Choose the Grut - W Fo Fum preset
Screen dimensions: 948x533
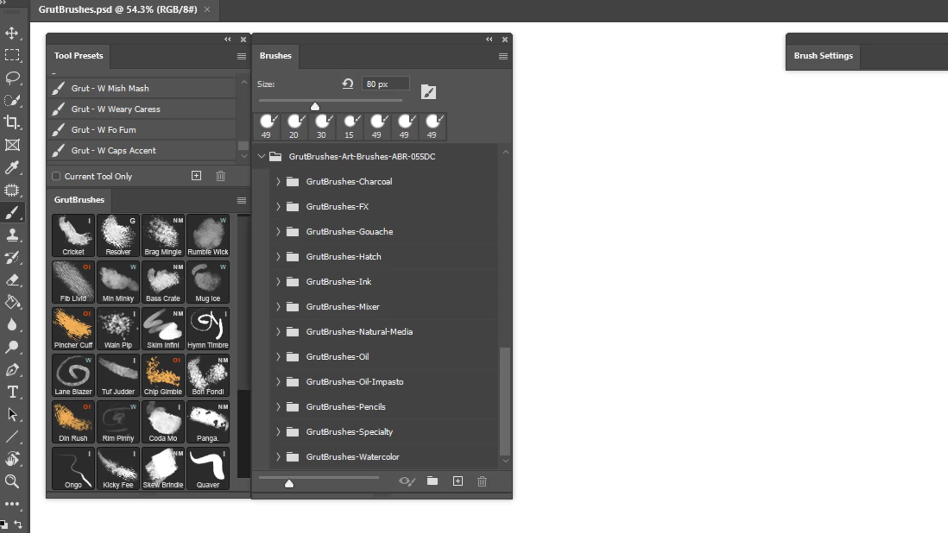pos(142,130)
